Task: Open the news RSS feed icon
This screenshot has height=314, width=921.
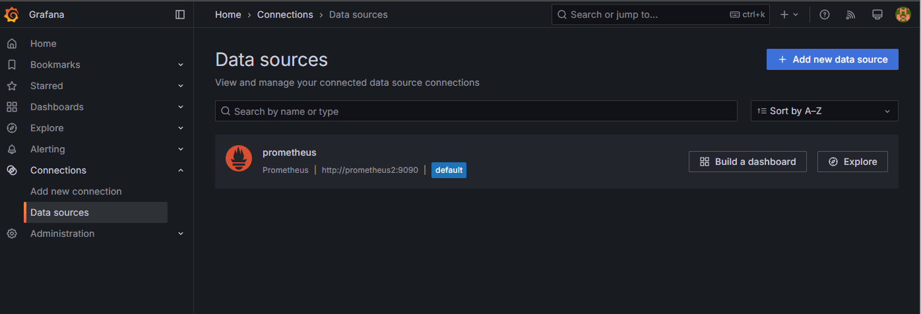Action: 850,15
